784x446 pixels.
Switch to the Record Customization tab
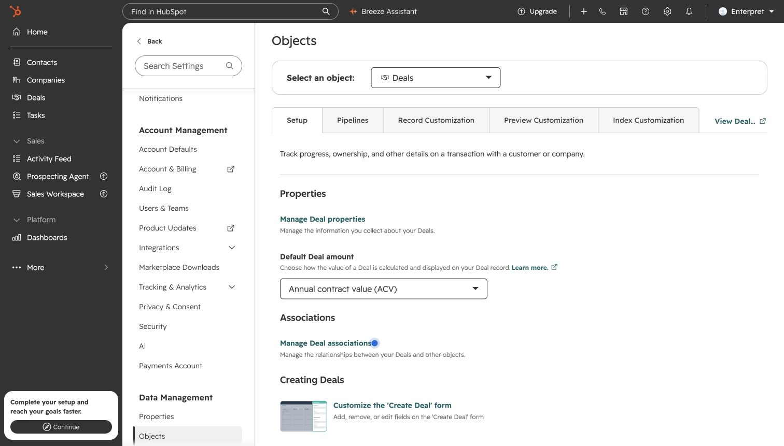coord(436,120)
